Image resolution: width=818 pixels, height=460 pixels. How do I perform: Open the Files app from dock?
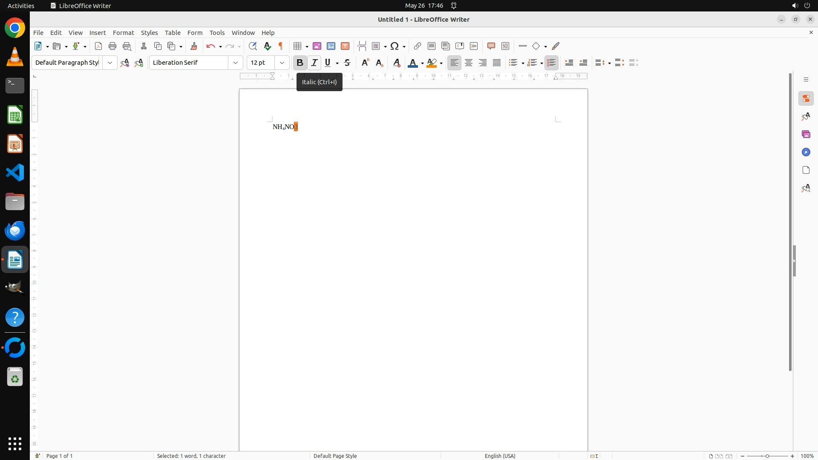pos(15,201)
